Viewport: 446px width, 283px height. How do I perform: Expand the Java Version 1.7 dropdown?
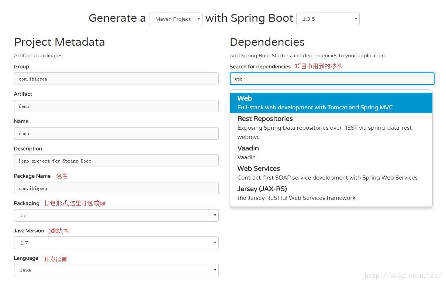pos(116,243)
